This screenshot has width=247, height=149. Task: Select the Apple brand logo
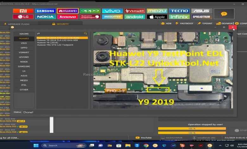click(x=157, y=17)
